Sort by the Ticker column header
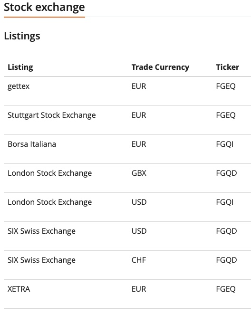The image size is (251, 314). [x=227, y=67]
